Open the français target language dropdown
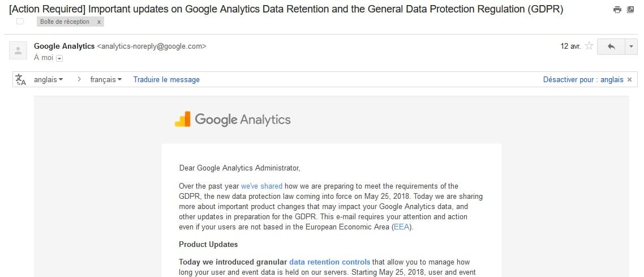This screenshot has height=277, width=644. [x=106, y=80]
